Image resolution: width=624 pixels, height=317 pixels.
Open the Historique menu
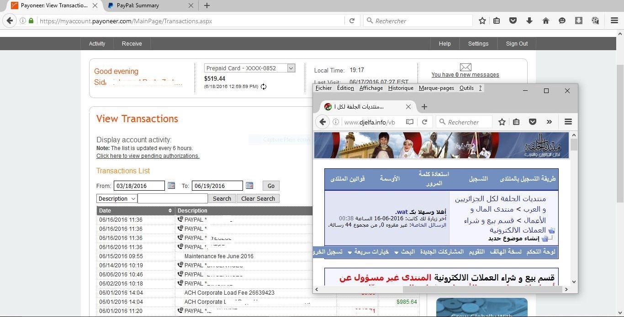[x=401, y=88]
